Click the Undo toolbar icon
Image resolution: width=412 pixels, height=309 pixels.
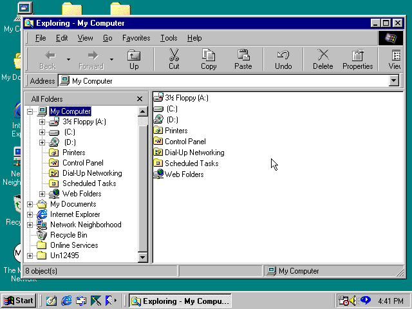[283, 55]
